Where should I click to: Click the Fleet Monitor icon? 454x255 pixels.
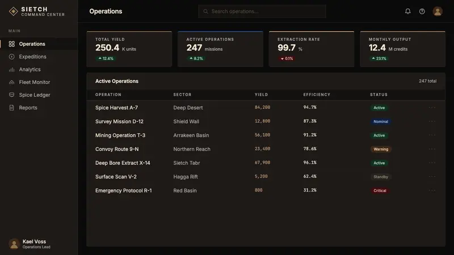click(11, 82)
